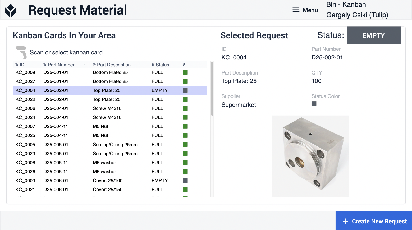This screenshot has height=230, width=412.
Task: Click the green swatch in row KC_0009
Action: click(x=185, y=72)
